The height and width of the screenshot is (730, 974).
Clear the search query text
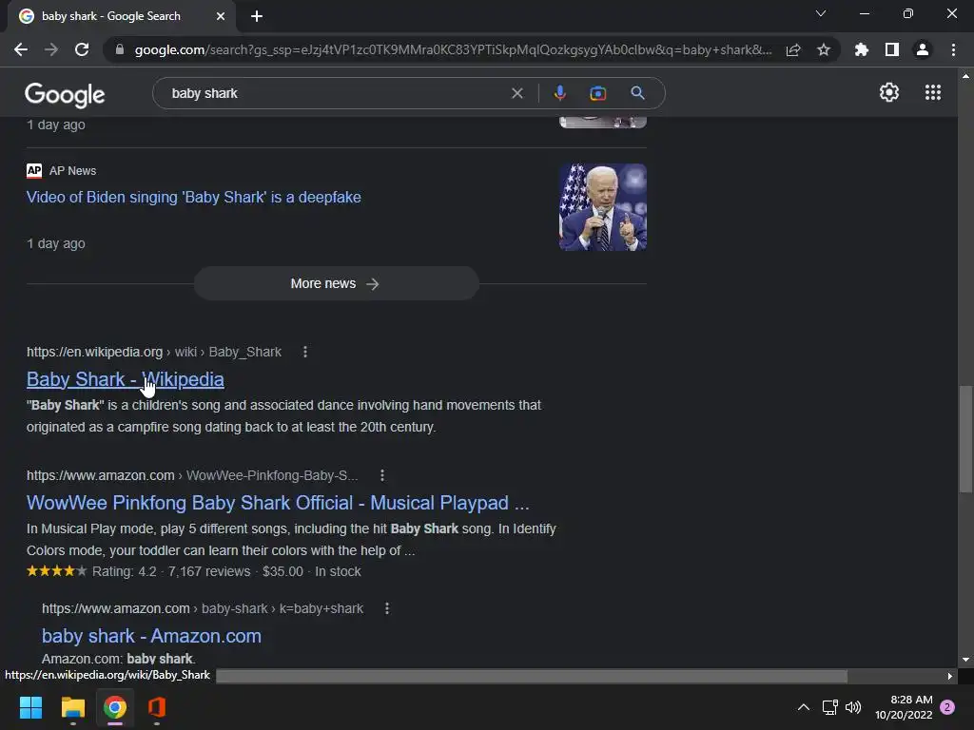click(516, 93)
